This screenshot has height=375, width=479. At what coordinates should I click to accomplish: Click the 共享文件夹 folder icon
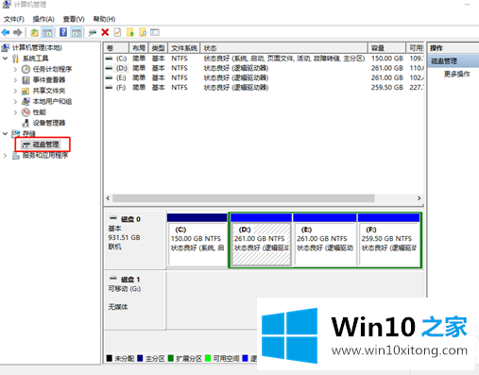point(26,91)
